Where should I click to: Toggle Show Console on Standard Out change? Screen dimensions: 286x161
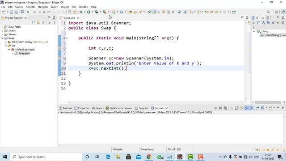[x=246, y=108]
